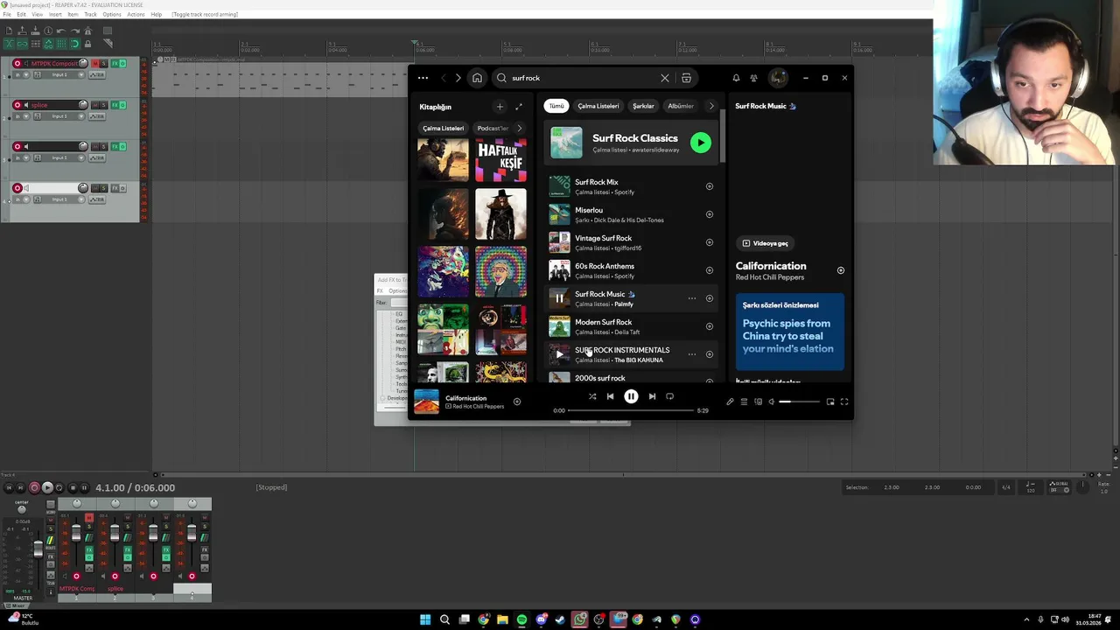Open Modern Surf Rock playlist
Viewport: 1120px width, 630px height.
(632, 326)
